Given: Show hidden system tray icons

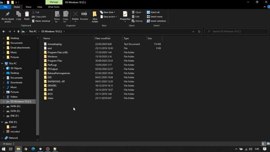Looking at the screenshot, I should point(236,149).
